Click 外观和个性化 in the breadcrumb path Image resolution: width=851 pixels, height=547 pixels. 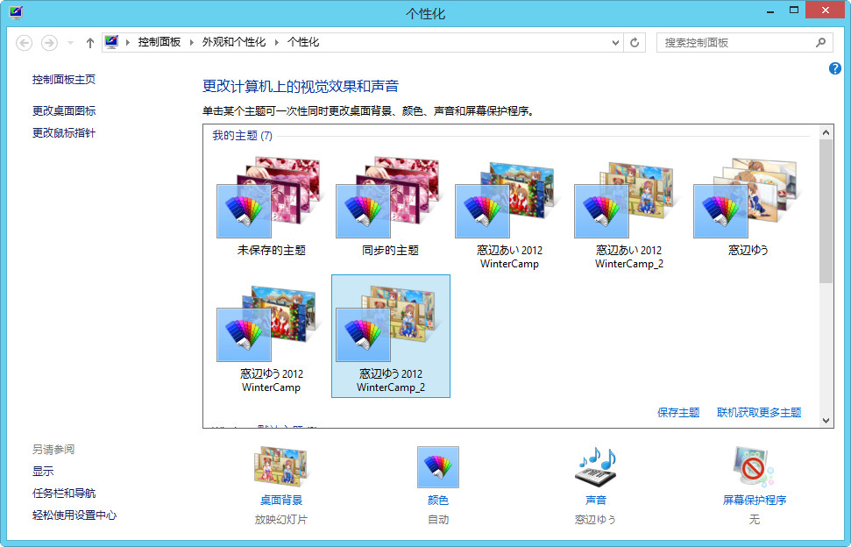233,42
